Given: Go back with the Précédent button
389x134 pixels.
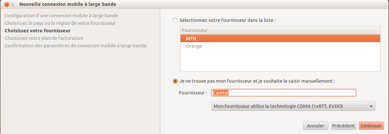Looking at the screenshot, I should (343, 126).
